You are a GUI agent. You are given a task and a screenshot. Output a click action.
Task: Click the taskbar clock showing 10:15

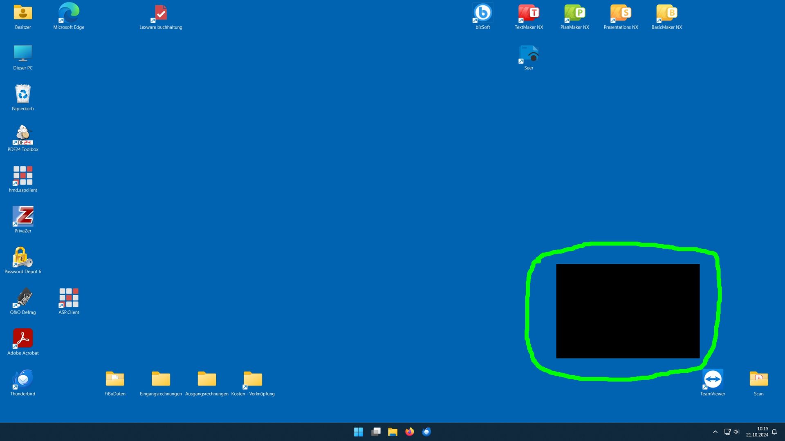tap(757, 432)
